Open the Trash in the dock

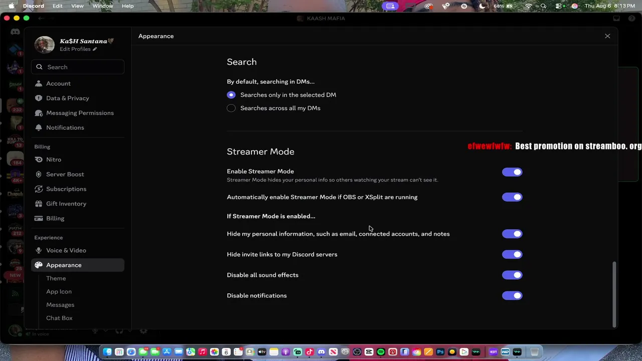535,352
